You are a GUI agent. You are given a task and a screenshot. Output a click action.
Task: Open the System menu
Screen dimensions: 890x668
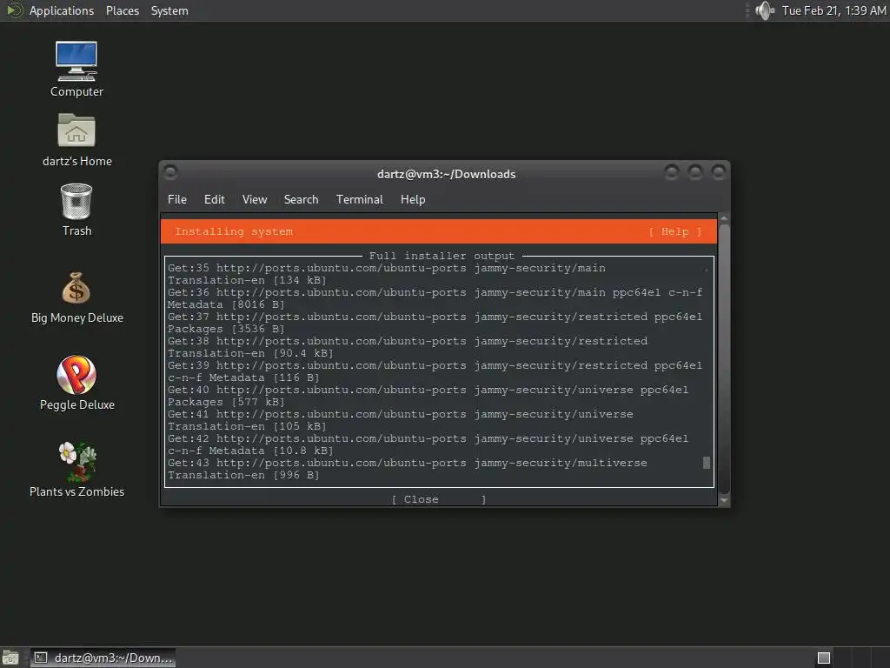tap(169, 10)
